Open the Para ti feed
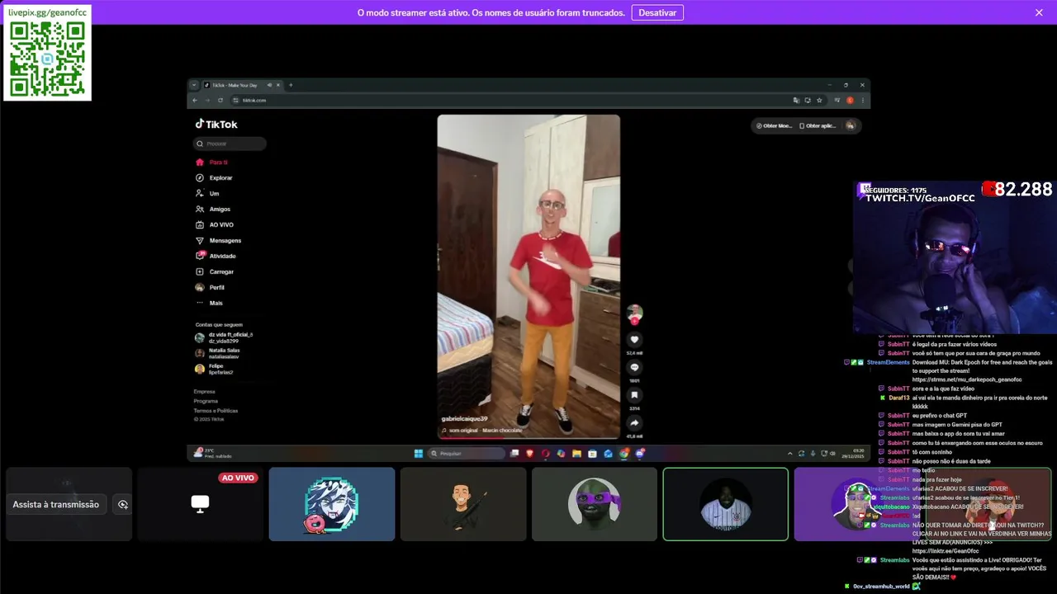1057x594 pixels. [211, 163]
